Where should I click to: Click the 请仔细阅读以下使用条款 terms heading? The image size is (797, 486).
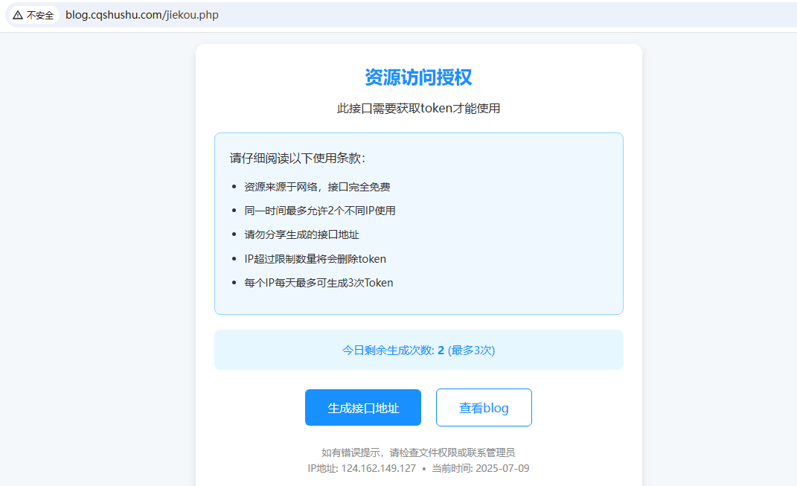click(298, 159)
